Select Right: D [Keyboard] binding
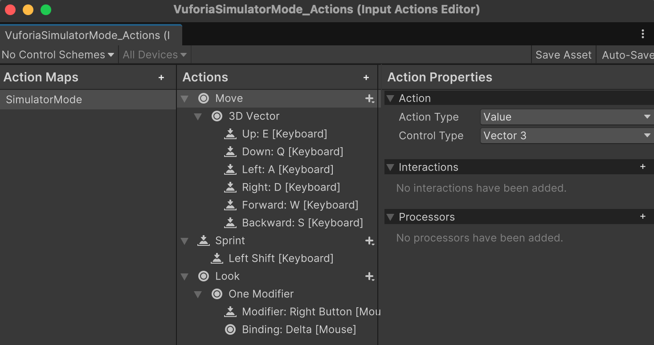 [277, 187]
